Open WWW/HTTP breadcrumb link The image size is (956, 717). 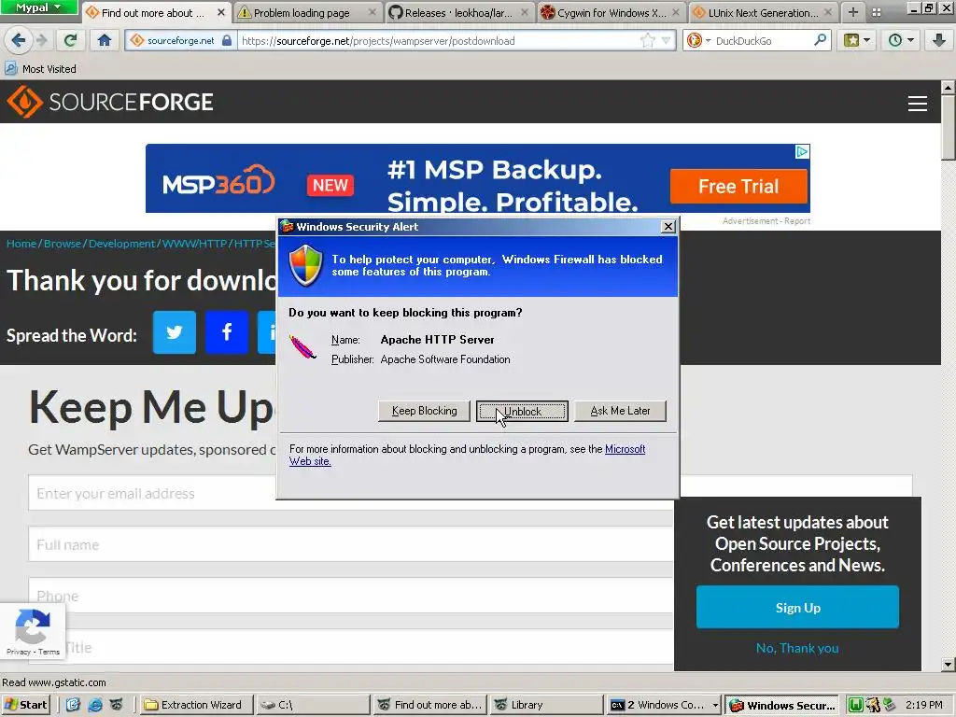pos(194,244)
